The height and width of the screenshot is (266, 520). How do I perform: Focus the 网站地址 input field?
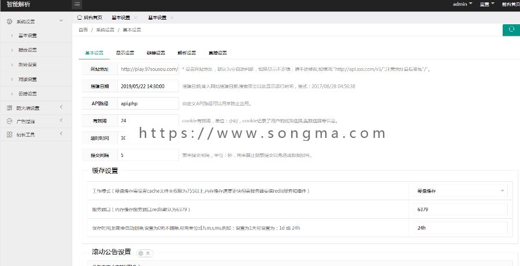[x=148, y=69]
